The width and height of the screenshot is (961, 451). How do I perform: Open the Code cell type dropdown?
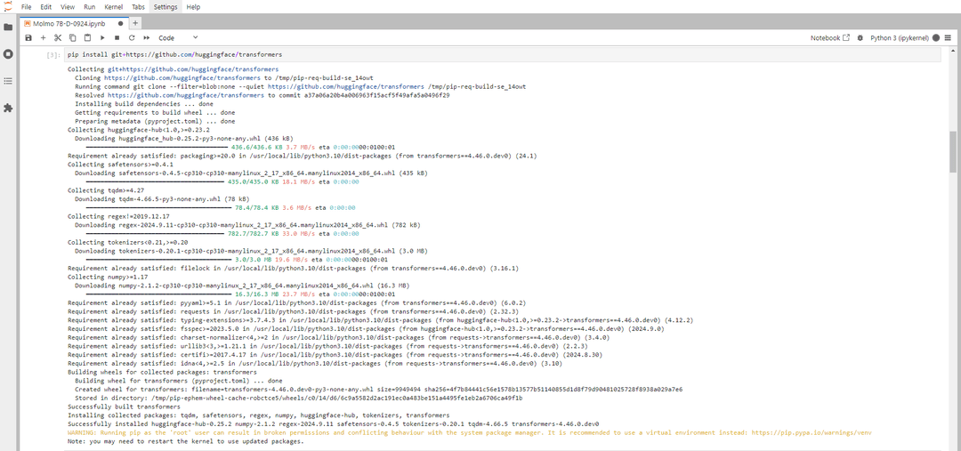click(178, 38)
